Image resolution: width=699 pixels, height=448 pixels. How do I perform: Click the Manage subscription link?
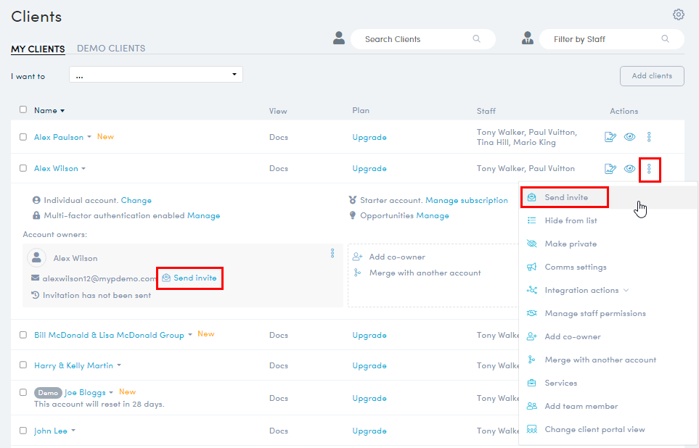(467, 201)
